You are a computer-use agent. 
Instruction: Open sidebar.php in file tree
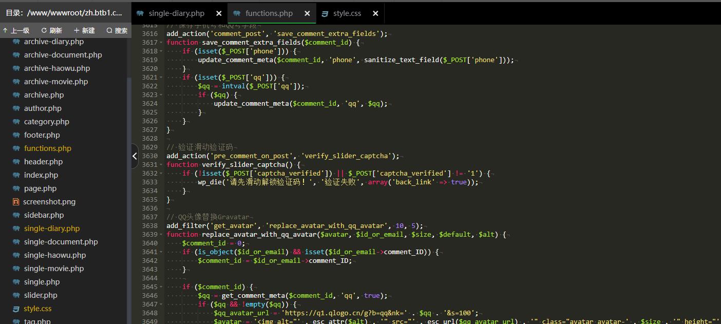pos(44,215)
